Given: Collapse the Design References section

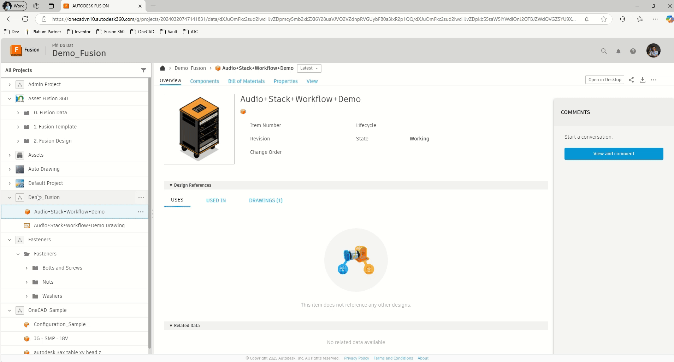Looking at the screenshot, I should coord(171,185).
